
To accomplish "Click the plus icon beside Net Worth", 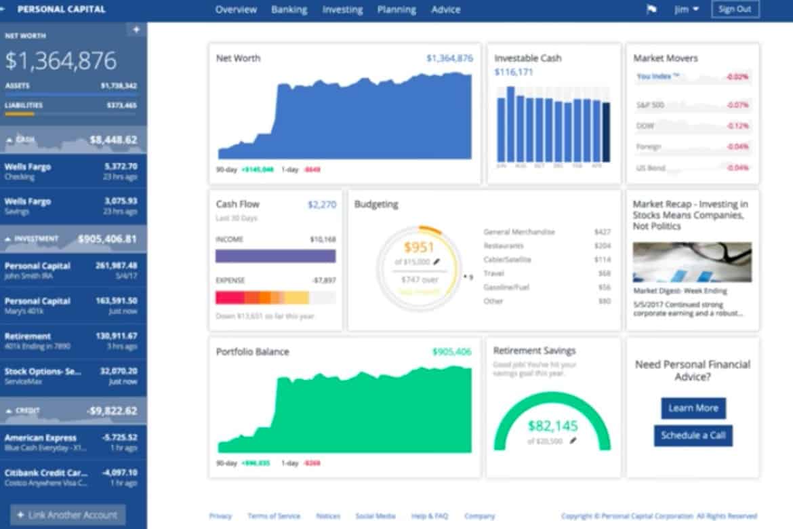I will [136, 30].
